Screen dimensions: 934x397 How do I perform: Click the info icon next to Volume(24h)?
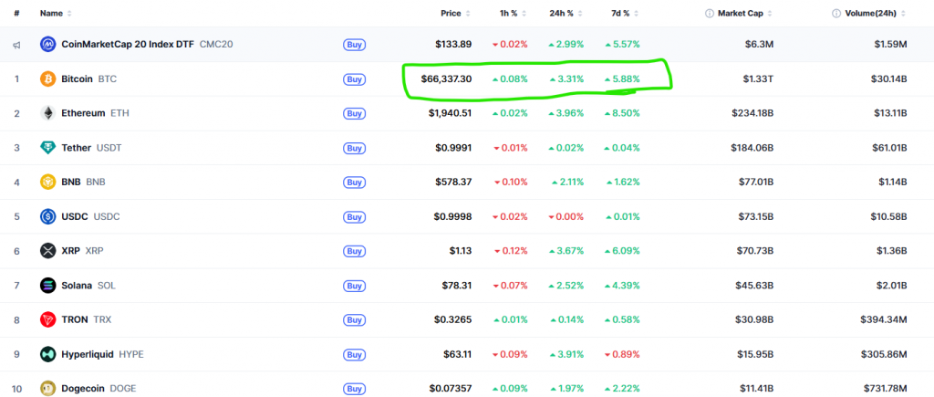point(836,13)
